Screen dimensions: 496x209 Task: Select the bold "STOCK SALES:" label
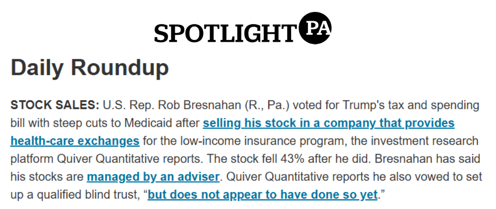pos(55,105)
